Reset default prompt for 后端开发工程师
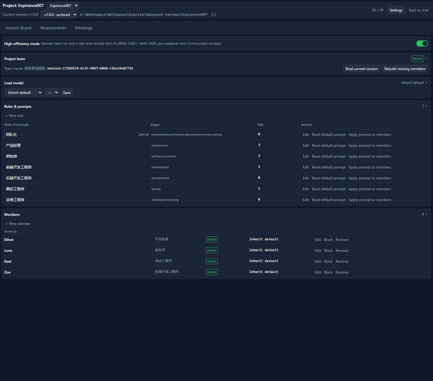433x381 pixels. 329,178
